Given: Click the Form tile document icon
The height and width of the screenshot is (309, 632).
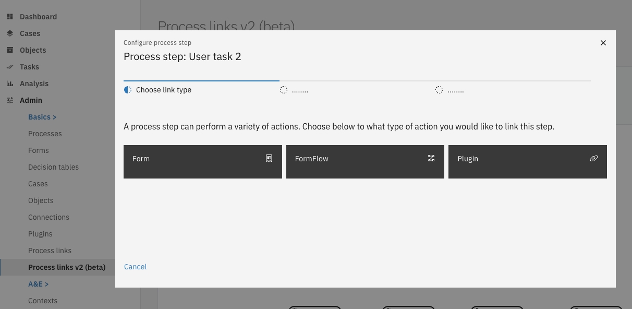Looking at the screenshot, I should (x=269, y=158).
